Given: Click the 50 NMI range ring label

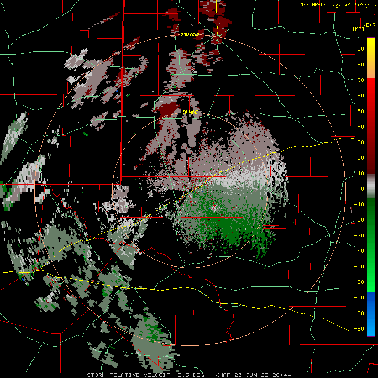Looking at the screenshot, I should (x=190, y=112).
